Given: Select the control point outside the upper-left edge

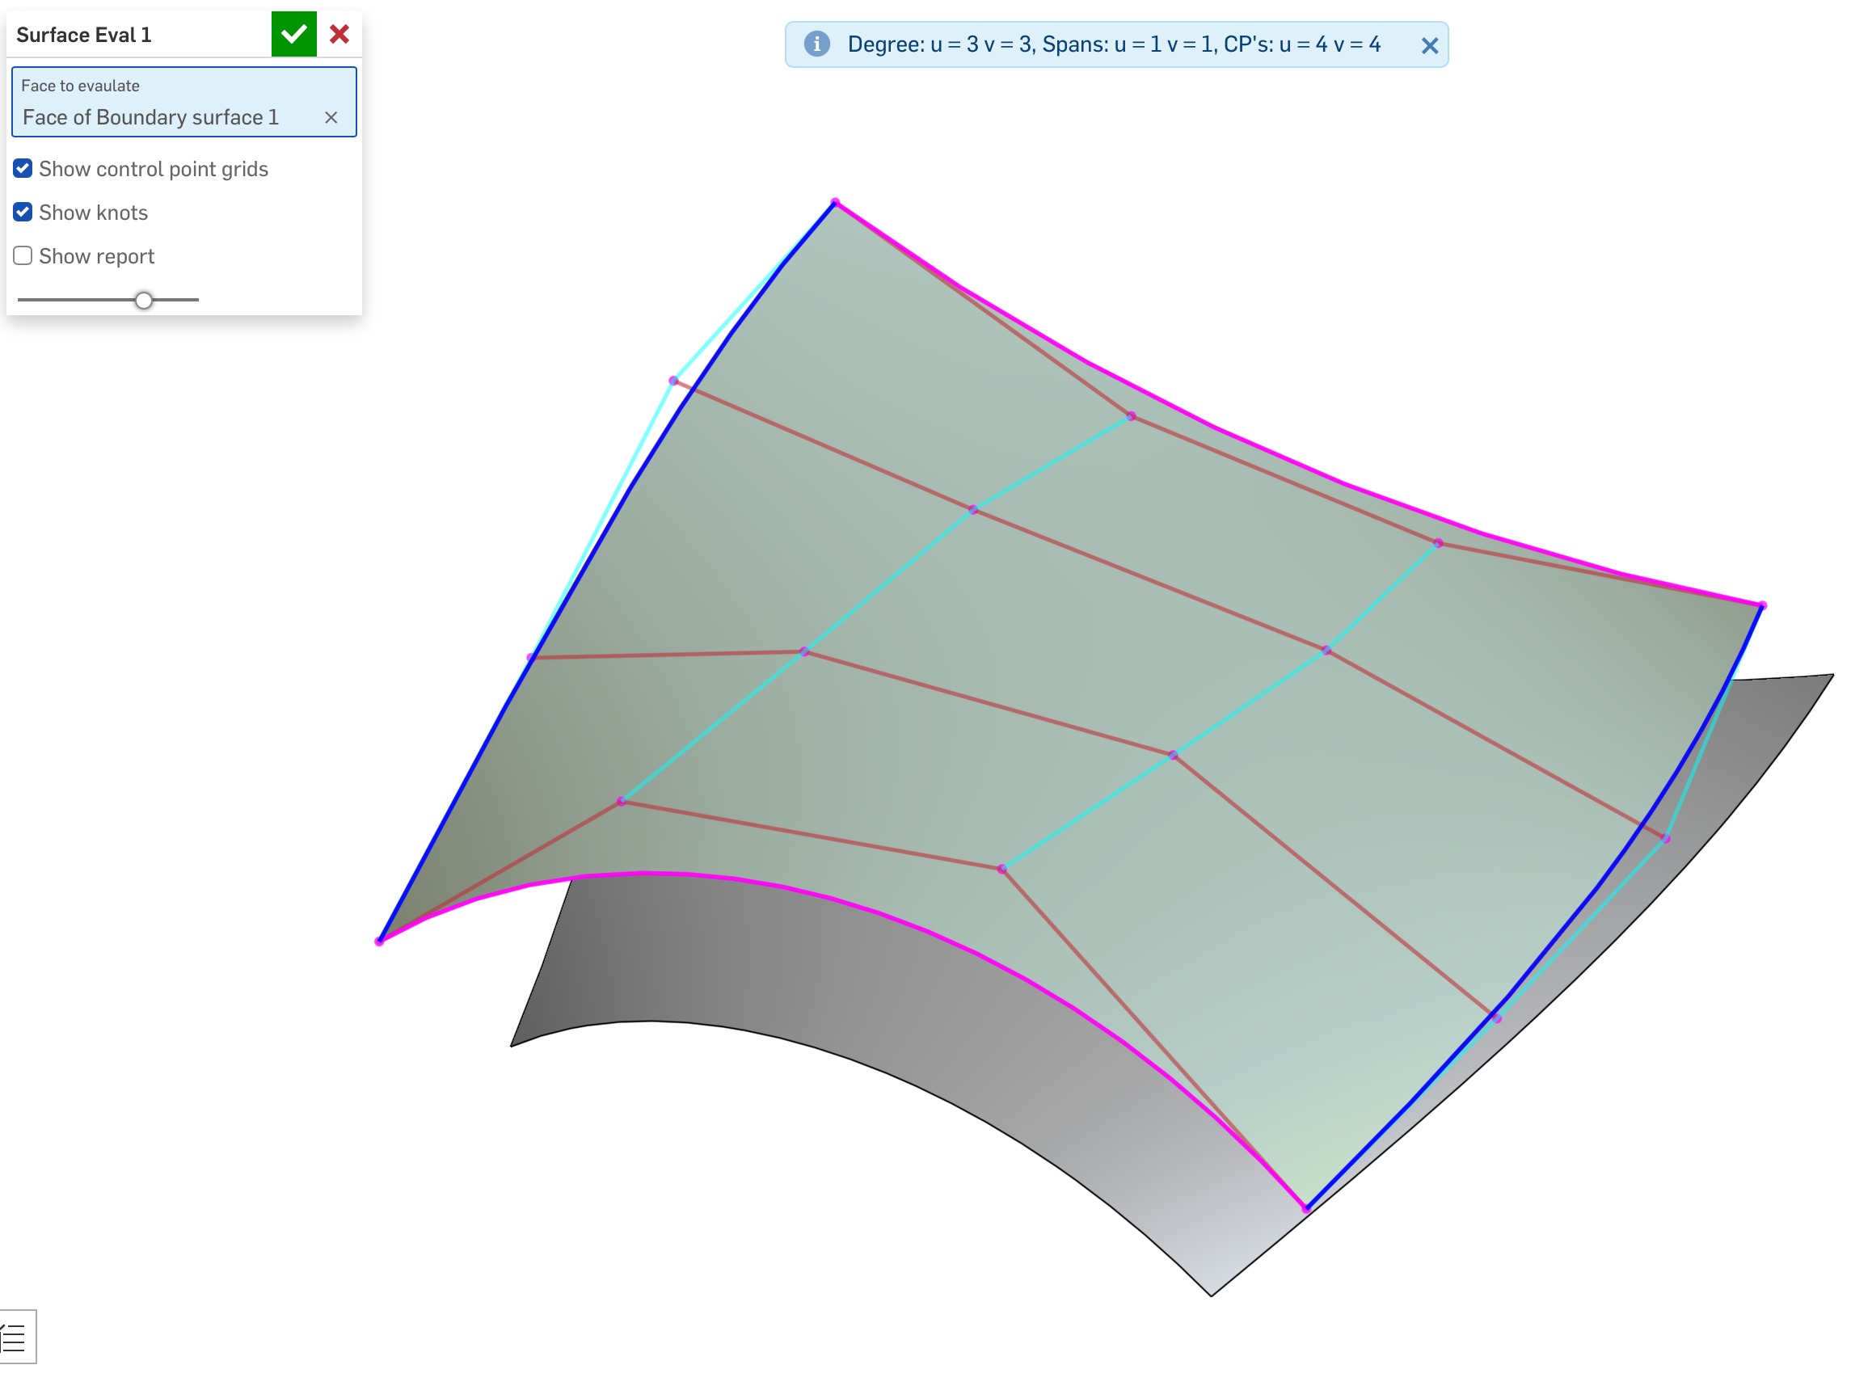Looking at the screenshot, I should pos(673,381).
